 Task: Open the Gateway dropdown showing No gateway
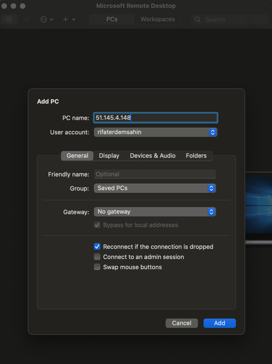(x=155, y=212)
